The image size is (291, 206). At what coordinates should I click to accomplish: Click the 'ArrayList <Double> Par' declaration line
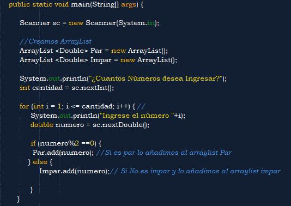click(94, 51)
